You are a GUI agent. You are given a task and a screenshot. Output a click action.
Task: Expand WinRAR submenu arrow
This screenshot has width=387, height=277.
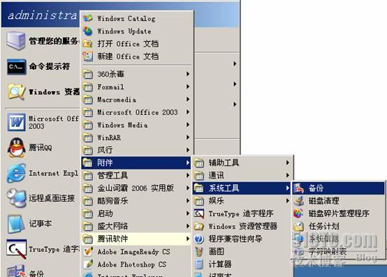point(188,137)
